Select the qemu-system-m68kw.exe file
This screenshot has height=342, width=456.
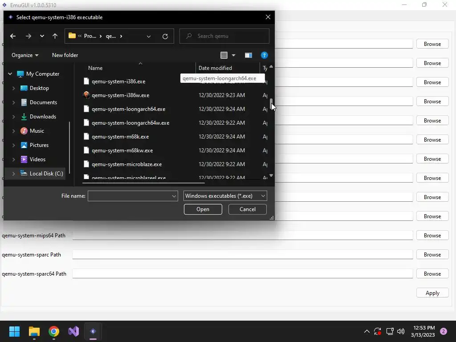point(122,151)
